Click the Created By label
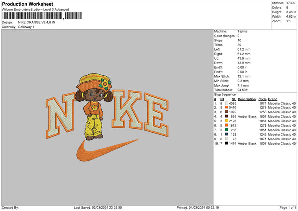This screenshot has width=298, height=211. 10,208
